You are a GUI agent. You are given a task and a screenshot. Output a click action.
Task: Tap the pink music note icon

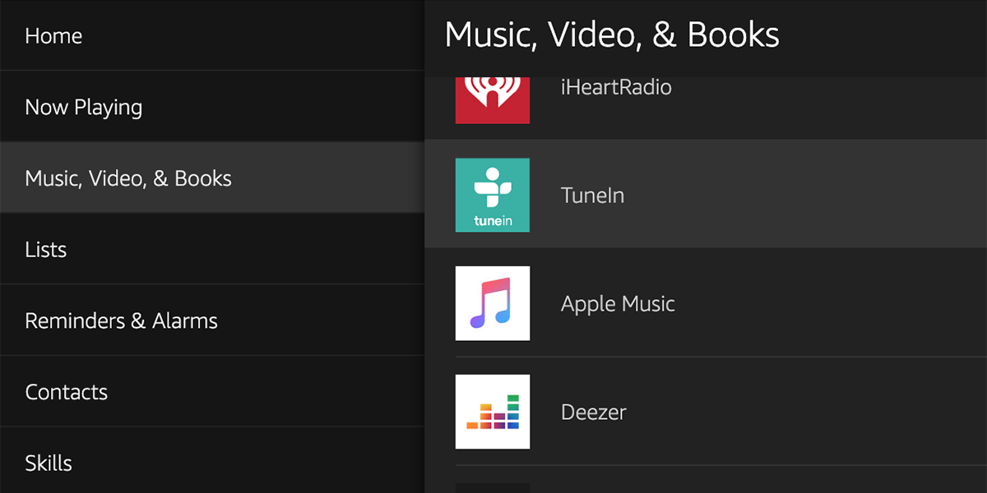pos(492,304)
